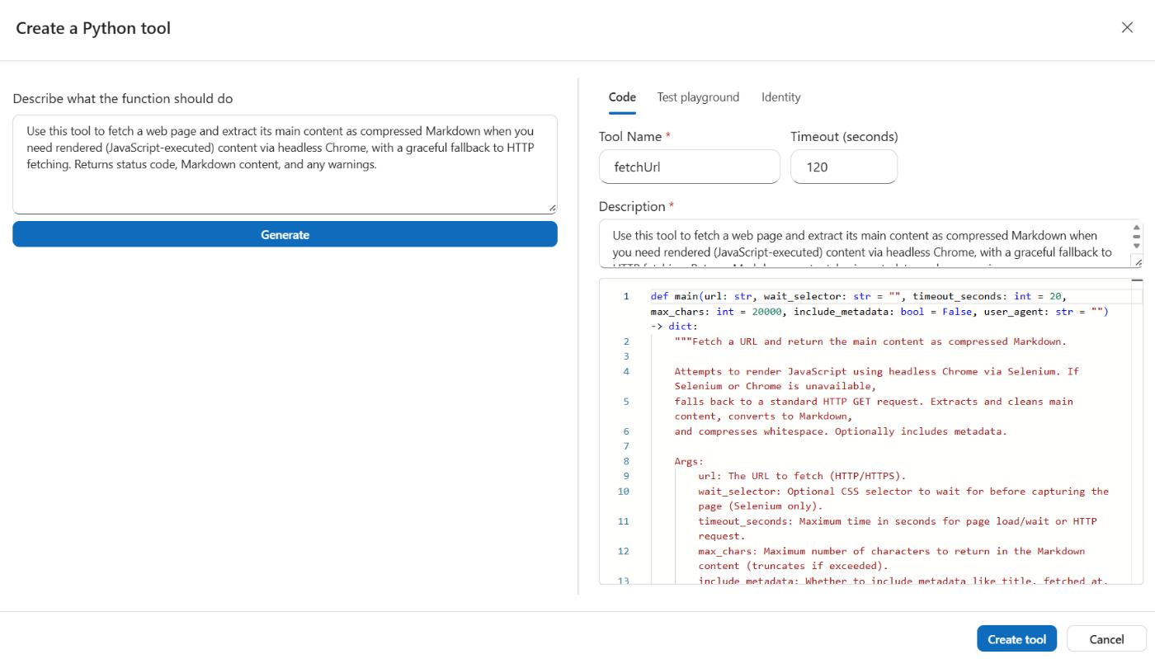Click the 'def main(url: str' code line
Viewport: 1155px width, 659px height.
pos(879,311)
